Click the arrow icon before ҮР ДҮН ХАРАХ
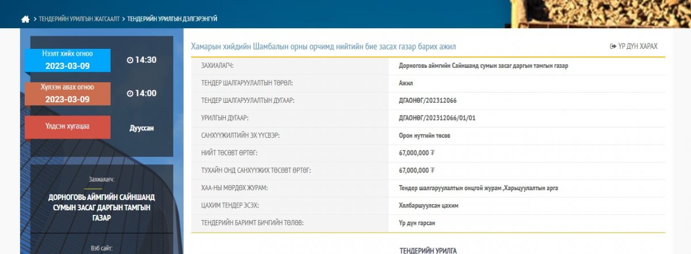 pos(613,46)
